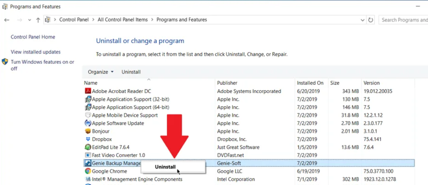Screen dimensions: 428x185
Task: Click the Fast Video Converter 1.0 icon
Action: coord(88,155)
